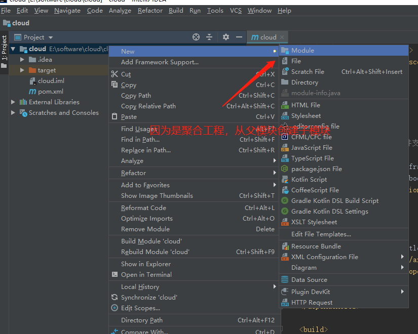Viewport: 418px width, 334px height.
Task: Click the locate/scroll-from-source target icon
Action: coord(196,37)
